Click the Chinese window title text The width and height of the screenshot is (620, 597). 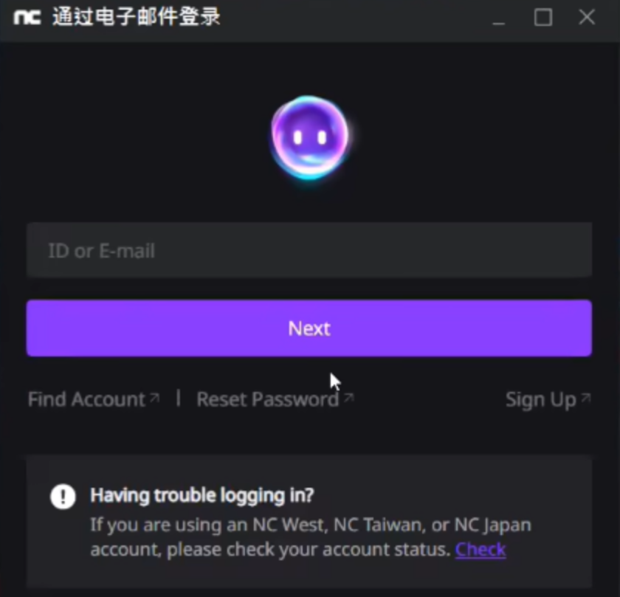(137, 18)
